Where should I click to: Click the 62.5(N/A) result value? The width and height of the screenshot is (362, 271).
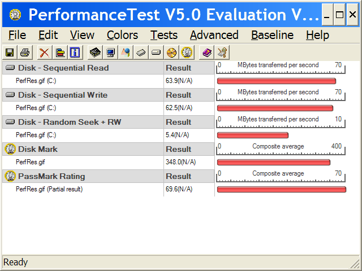pos(179,108)
